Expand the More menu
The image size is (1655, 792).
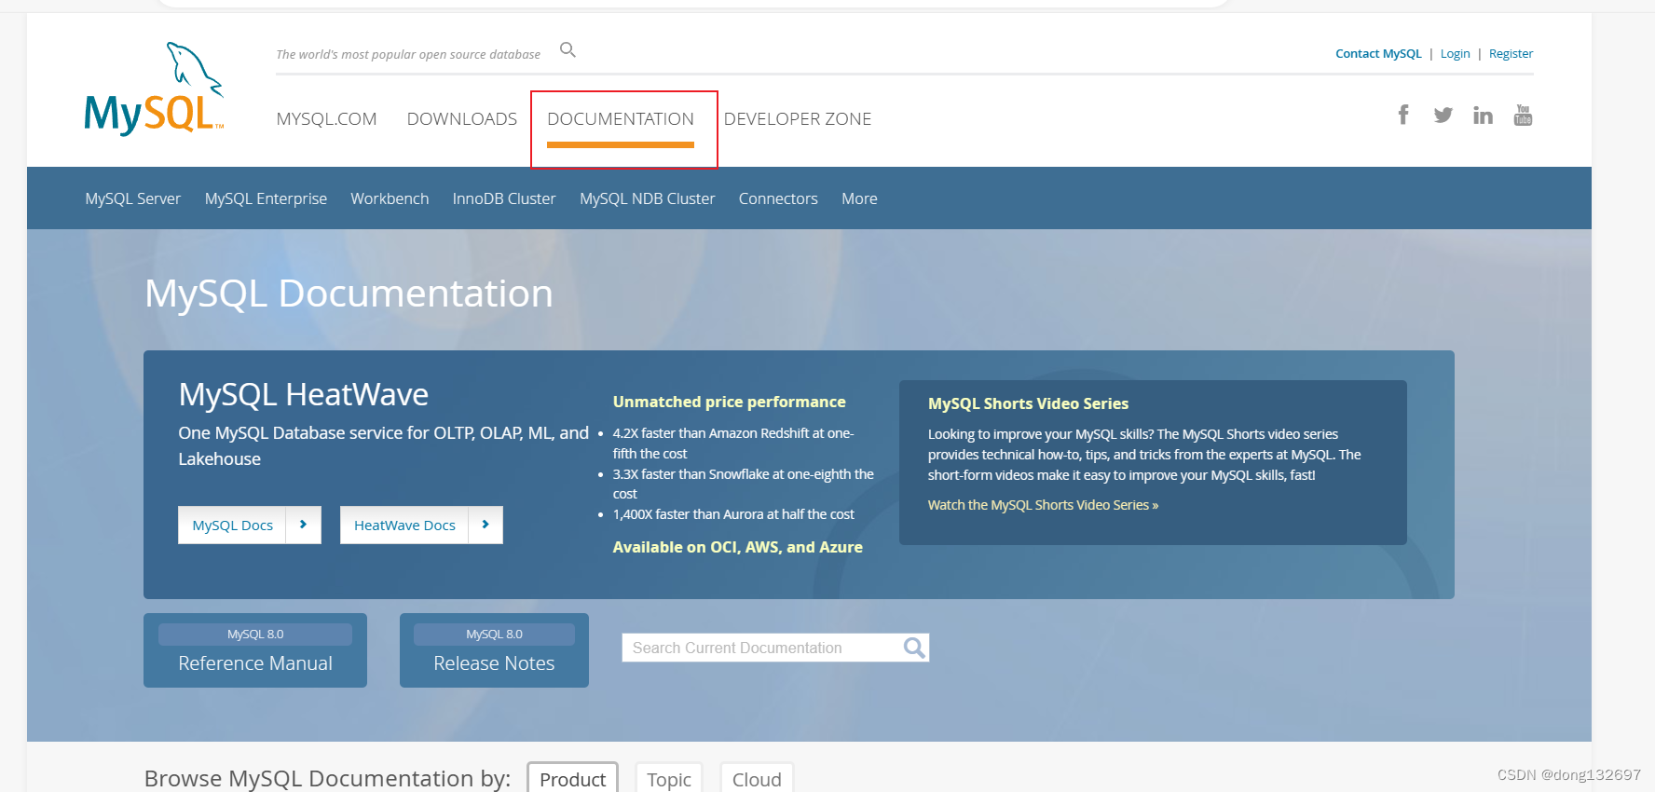(x=859, y=198)
